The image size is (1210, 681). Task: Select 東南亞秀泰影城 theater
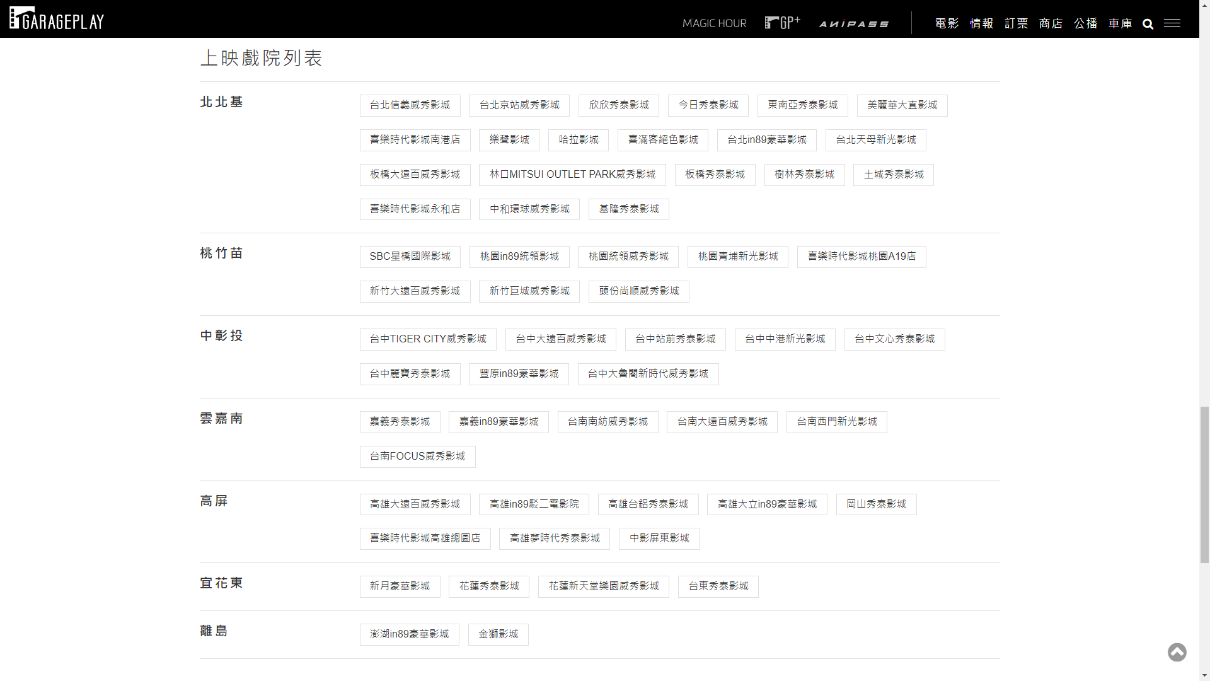803,105
